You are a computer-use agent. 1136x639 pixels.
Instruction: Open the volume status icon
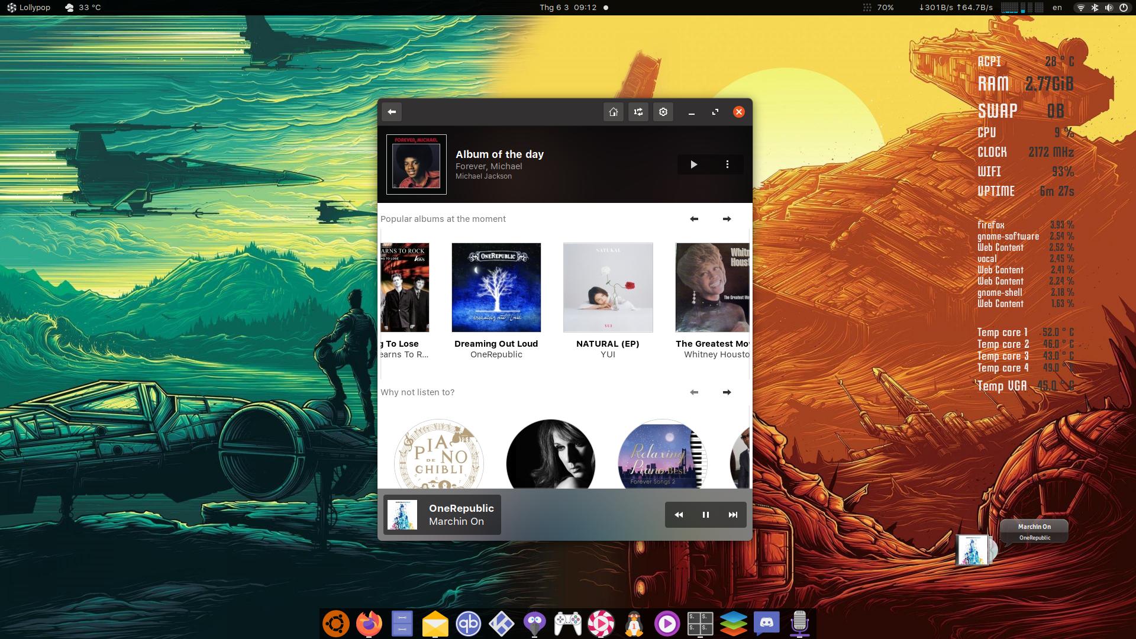[1109, 8]
